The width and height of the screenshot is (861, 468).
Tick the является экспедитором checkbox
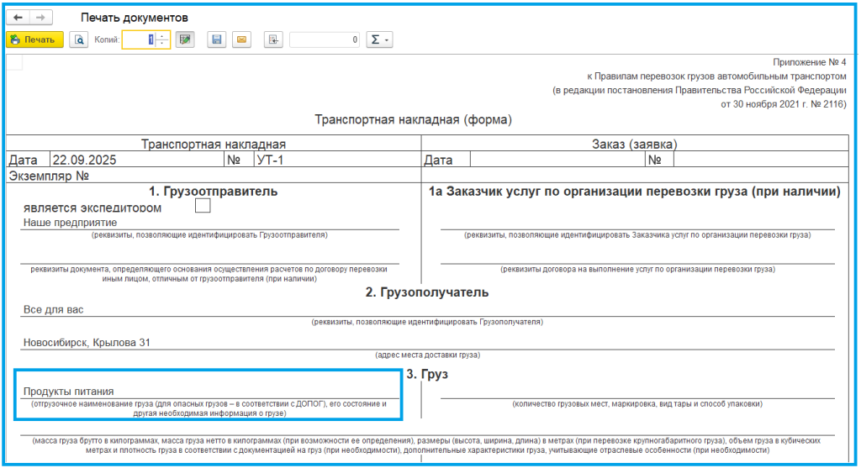coord(203,206)
